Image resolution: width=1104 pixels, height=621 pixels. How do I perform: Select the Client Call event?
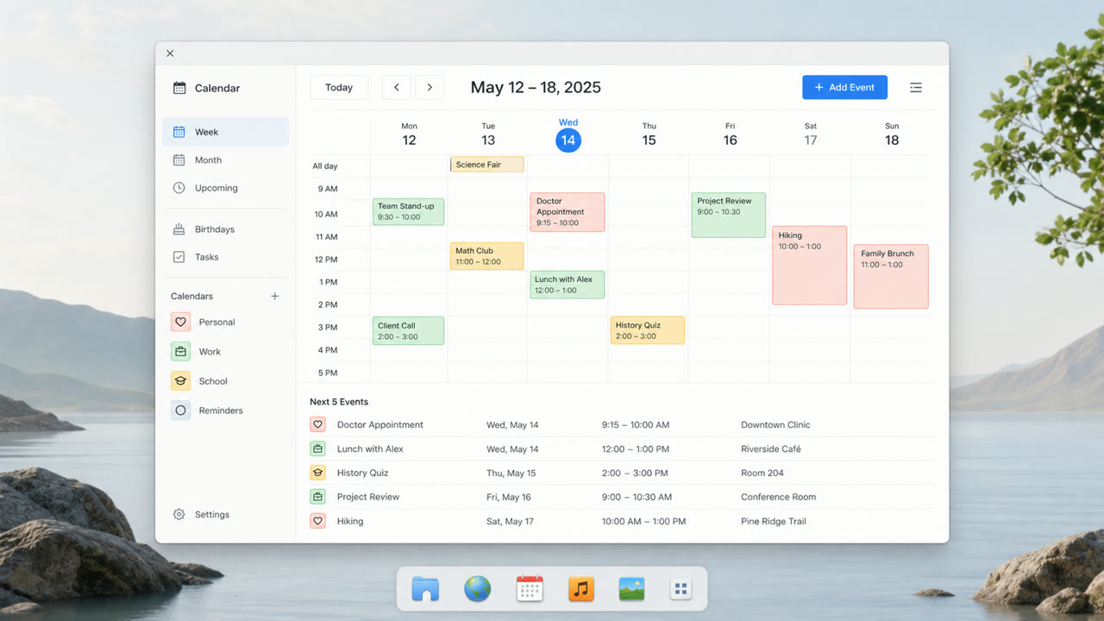pyautogui.click(x=409, y=330)
